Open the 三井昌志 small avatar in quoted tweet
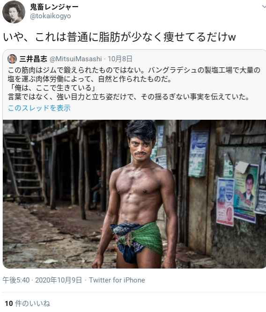Screen dimensions: 266x312 click(x=12, y=59)
